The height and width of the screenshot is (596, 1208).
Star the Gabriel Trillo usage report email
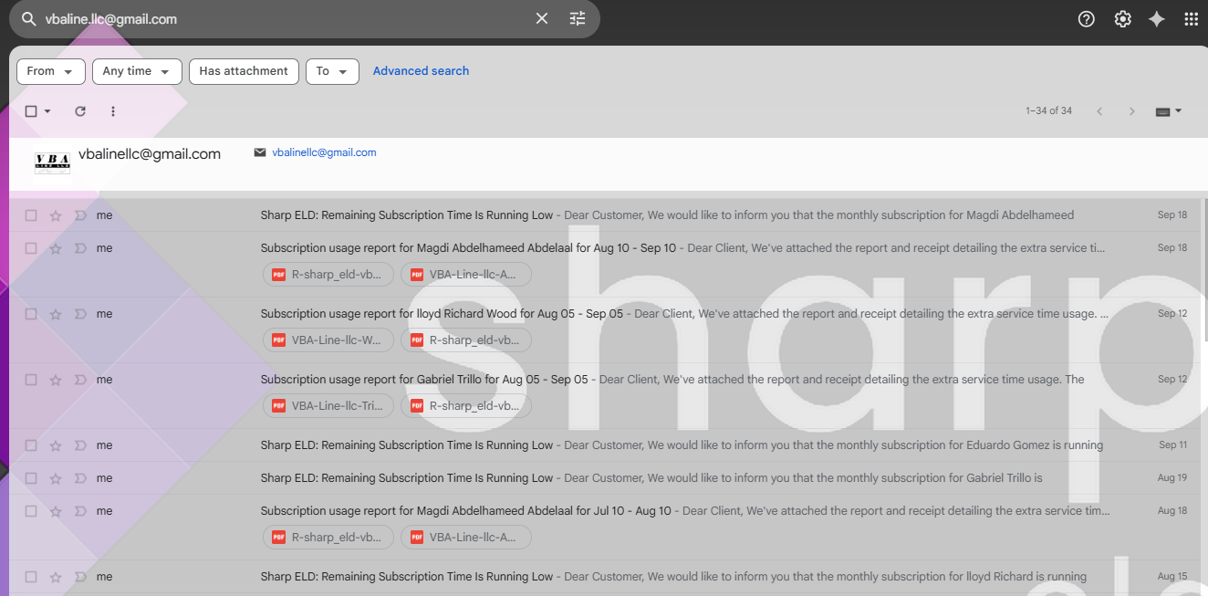(56, 380)
